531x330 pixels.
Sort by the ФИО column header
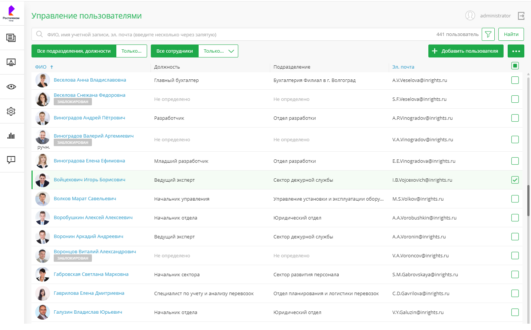pos(41,67)
